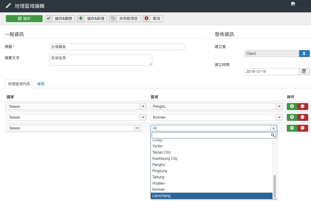Click the search magnifier icon in dropdown

[273, 135]
